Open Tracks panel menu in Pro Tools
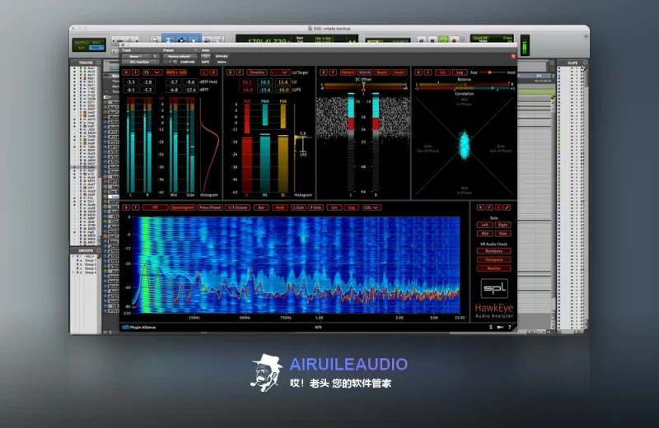The height and width of the screenshot is (428, 659). [x=98, y=63]
